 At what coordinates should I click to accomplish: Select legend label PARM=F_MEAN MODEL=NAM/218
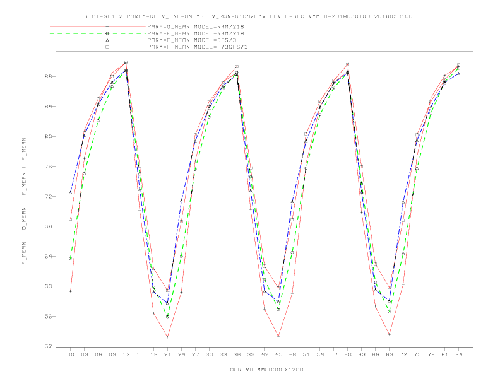point(196,33)
